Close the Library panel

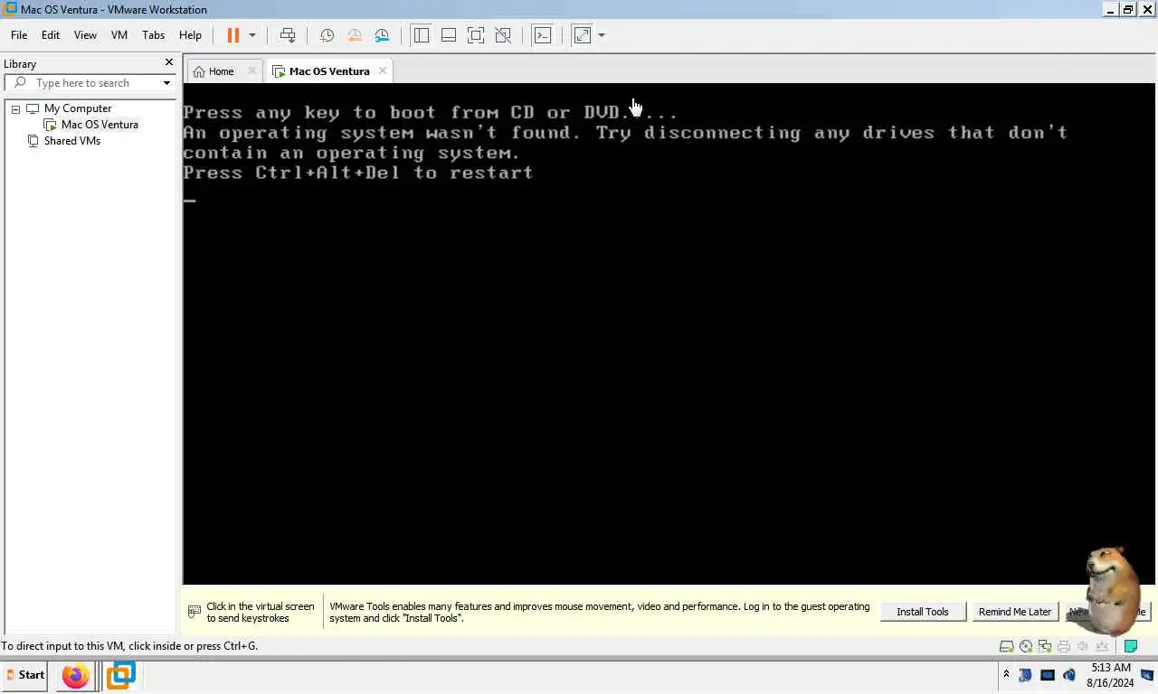(168, 62)
